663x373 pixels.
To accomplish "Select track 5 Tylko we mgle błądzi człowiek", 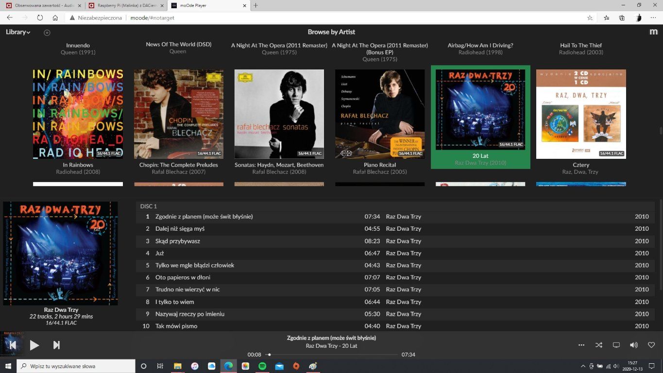I will click(x=395, y=265).
